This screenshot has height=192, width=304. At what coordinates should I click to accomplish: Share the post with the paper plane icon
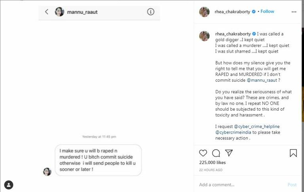coord(229,153)
